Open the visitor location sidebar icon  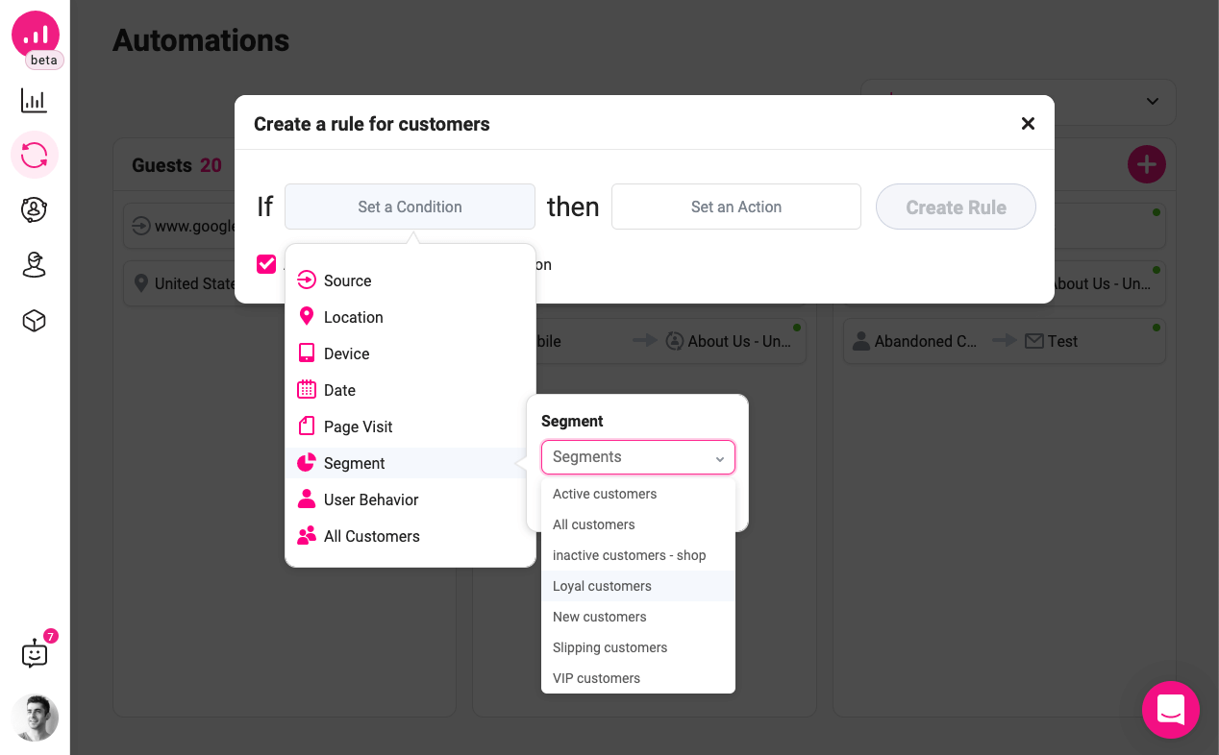click(35, 265)
